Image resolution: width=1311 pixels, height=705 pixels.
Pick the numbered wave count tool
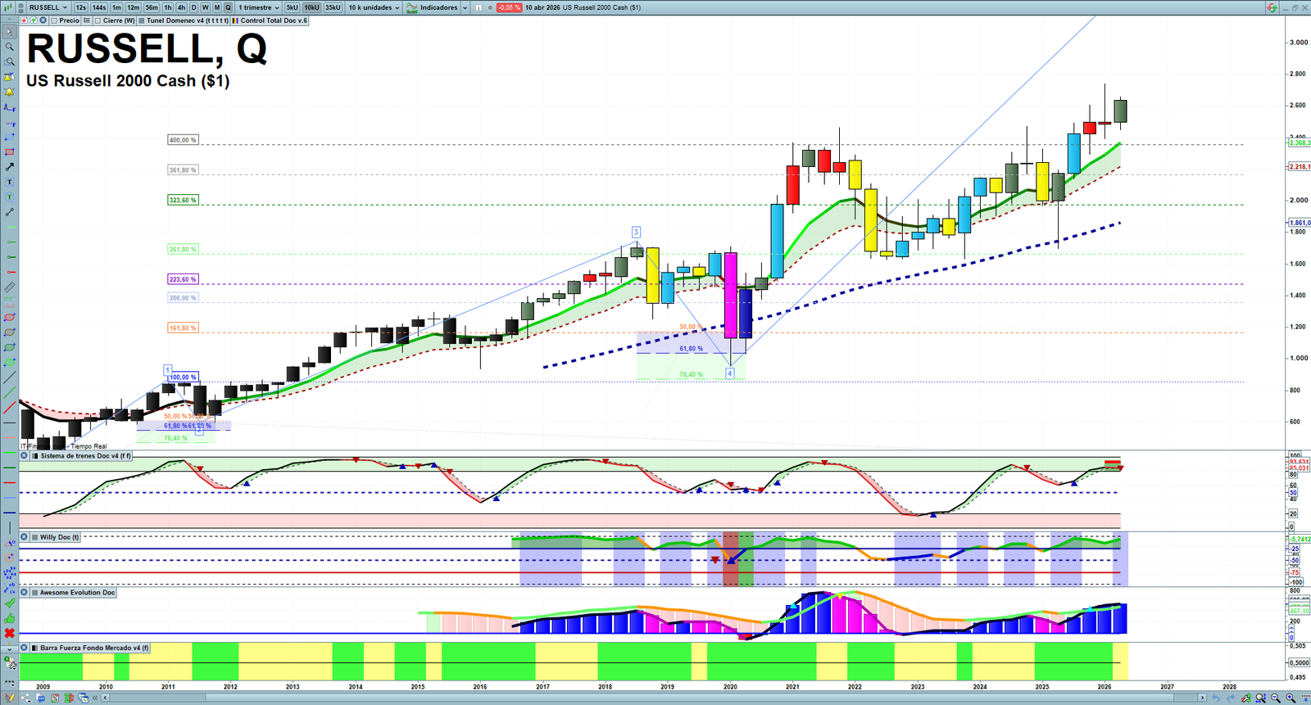(9, 573)
